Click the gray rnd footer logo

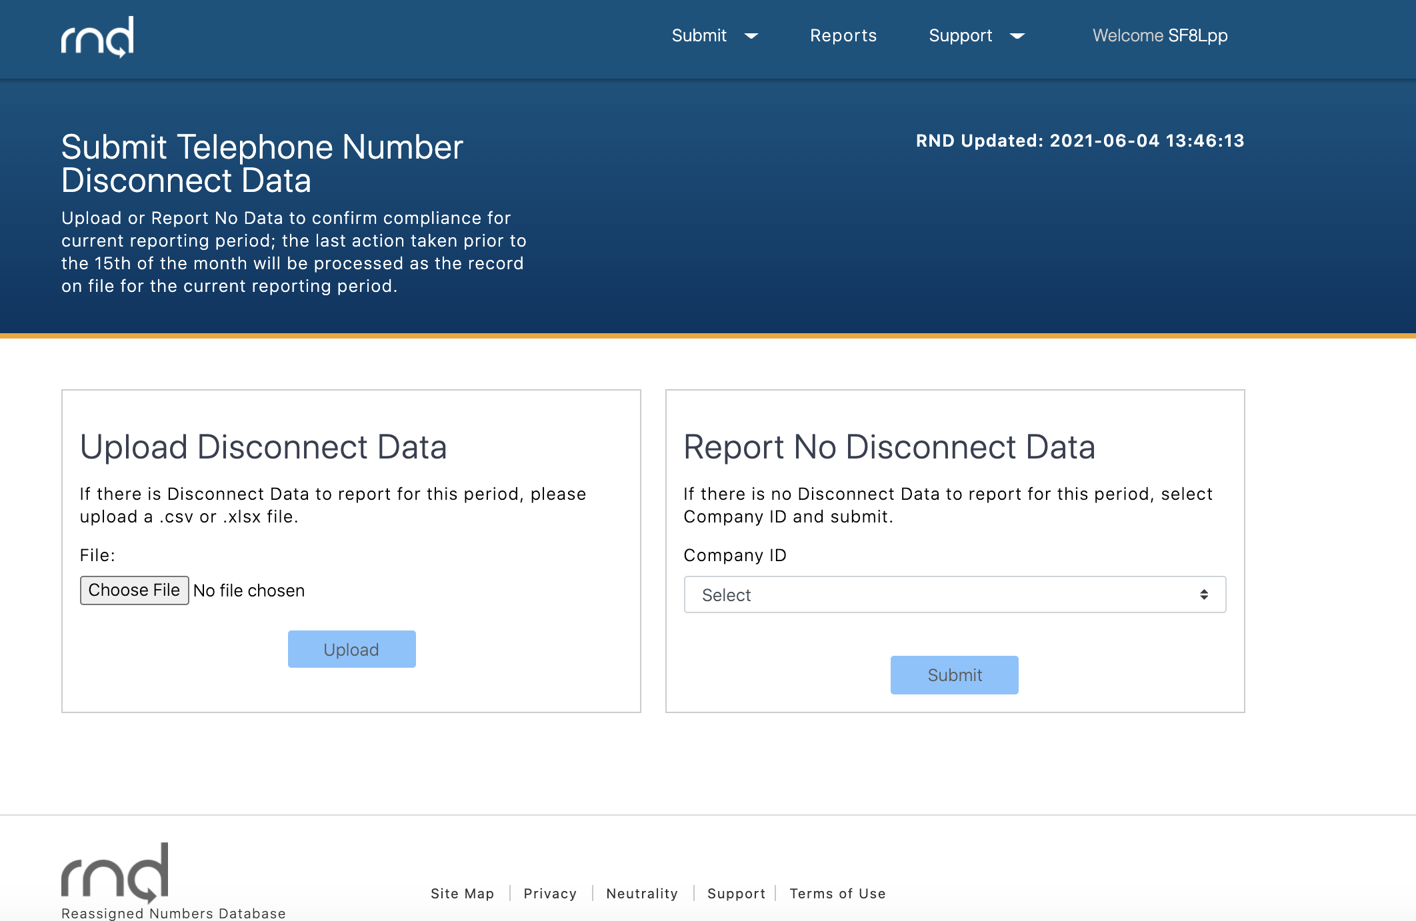coord(115,872)
